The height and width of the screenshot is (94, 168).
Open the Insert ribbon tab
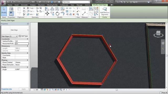(17, 5)
